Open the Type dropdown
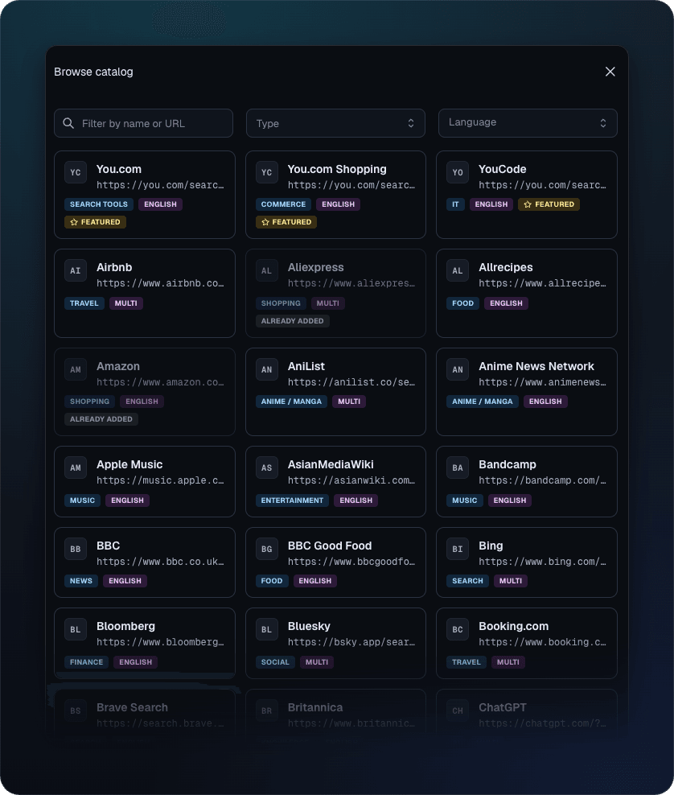This screenshot has height=795, width=674. [335, 123]
